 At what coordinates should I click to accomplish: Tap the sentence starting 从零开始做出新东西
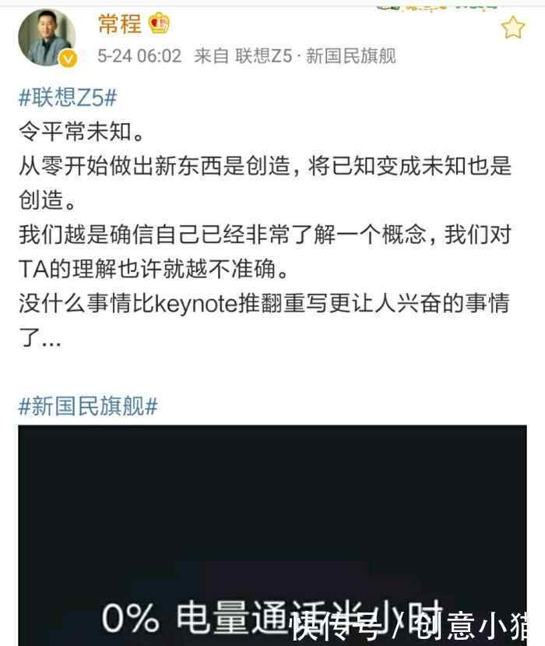[x=265, y=183]
